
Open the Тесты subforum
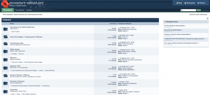pyautogui.click(x=18, y=94)
